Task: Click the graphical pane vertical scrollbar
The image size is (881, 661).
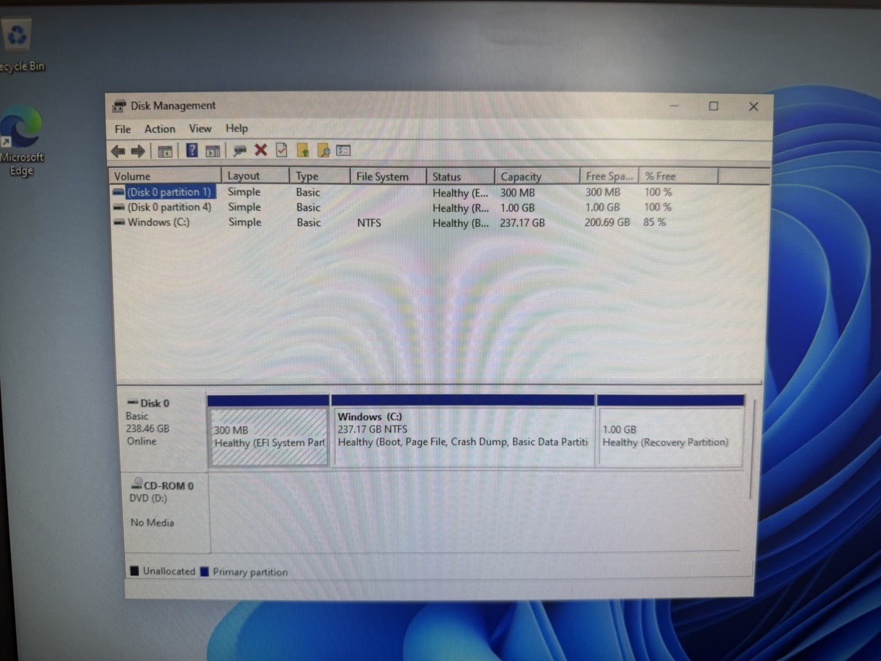Action: coord(751,449)
